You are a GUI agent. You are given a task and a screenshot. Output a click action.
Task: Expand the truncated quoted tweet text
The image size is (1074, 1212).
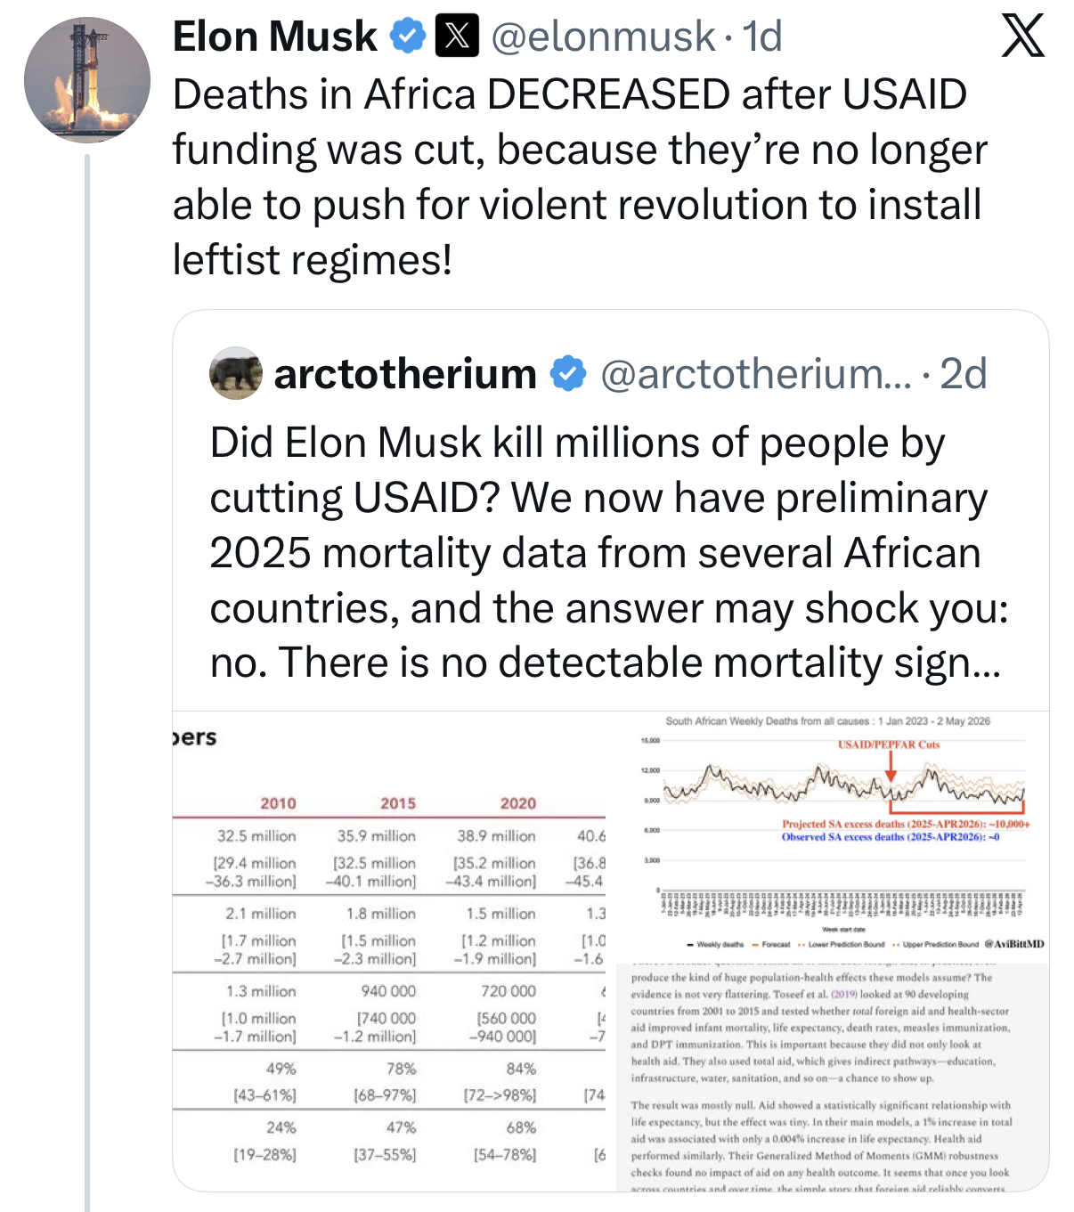click(x=608, y=553)
